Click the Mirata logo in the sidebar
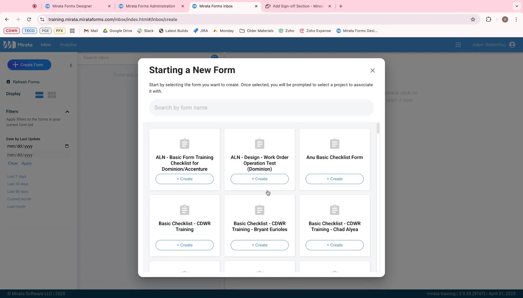The width and height of the screenshot is (523, 298). 18,44
